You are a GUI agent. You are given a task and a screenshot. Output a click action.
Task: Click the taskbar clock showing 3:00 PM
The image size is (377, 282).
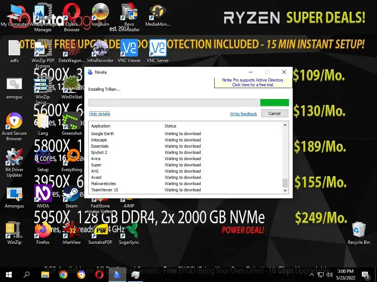[345, 275]
